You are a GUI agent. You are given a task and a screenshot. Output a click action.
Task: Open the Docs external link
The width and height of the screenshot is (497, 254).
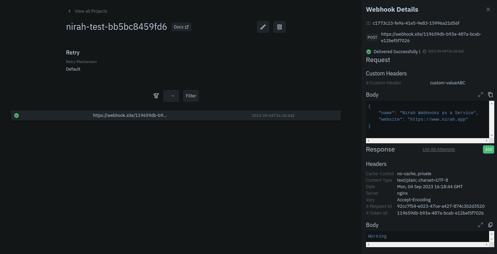[x=181, y=27]
